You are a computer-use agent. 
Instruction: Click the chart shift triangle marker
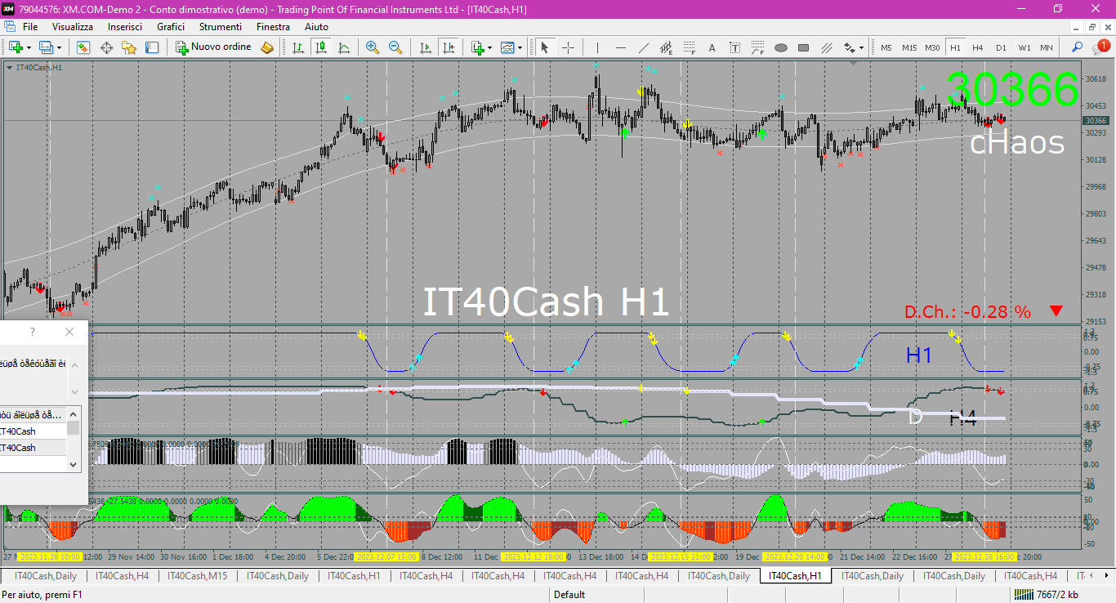854,63
